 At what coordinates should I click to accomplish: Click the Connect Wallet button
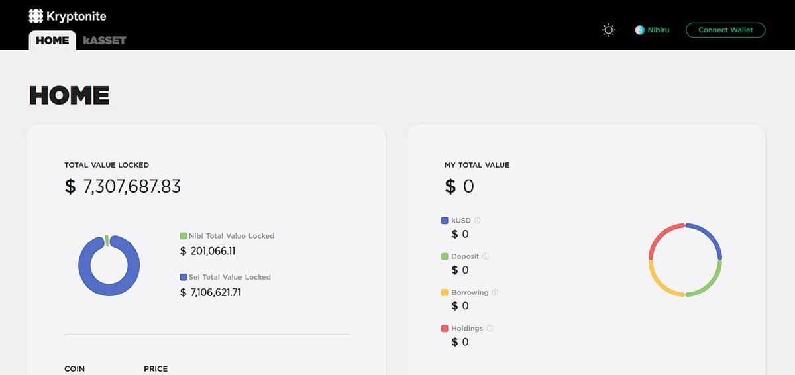(x=725, y=30)
